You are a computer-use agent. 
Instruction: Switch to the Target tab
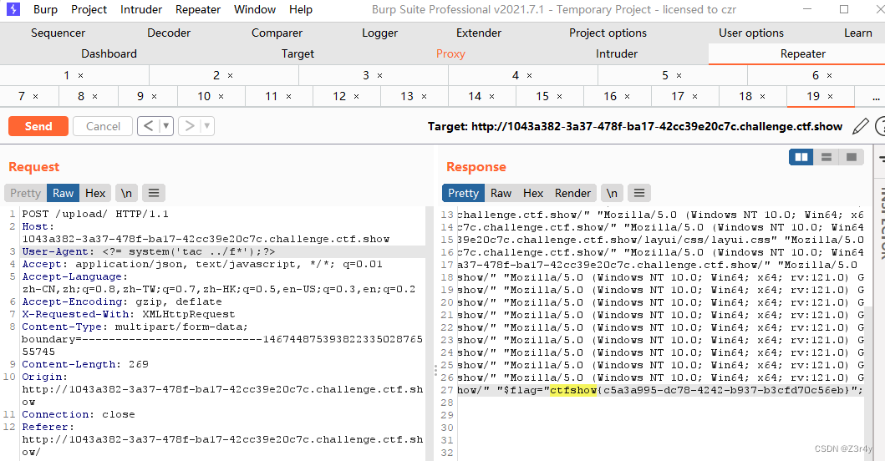[298, 53]
